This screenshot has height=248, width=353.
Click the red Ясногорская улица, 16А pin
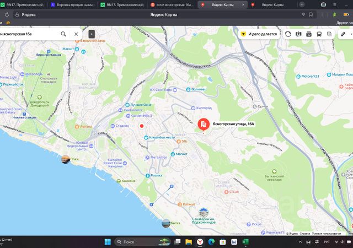(x=204, y=124)
